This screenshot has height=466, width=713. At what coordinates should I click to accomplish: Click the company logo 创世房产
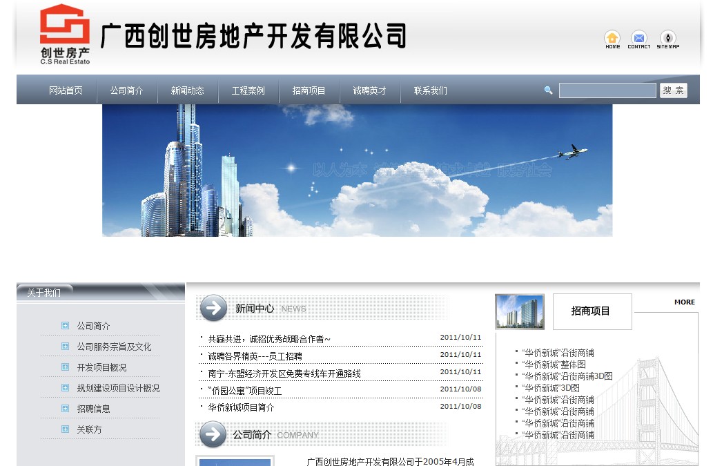pos(65,34)
